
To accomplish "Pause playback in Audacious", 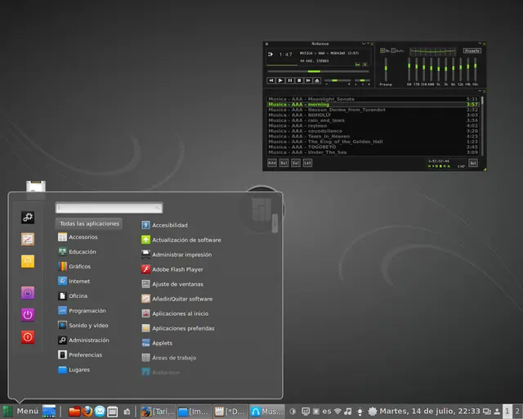I will (290, 80).
